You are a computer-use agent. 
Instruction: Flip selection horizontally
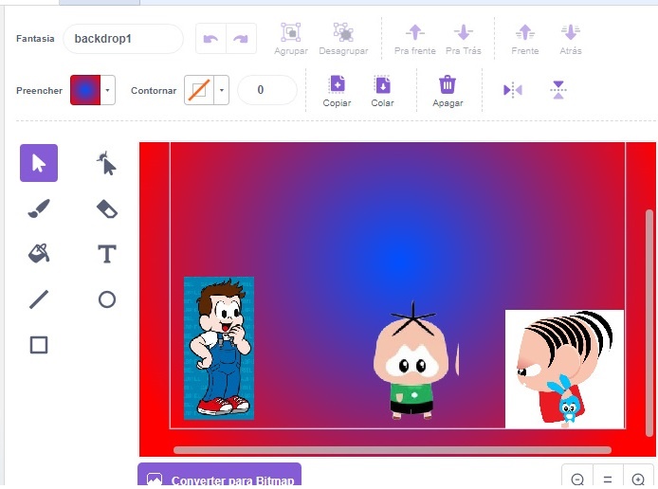(512, 90)
